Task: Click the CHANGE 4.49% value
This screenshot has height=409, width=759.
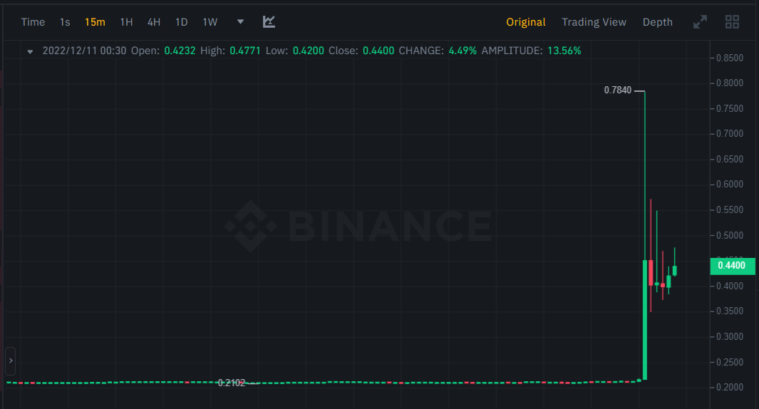Action: 463,51
